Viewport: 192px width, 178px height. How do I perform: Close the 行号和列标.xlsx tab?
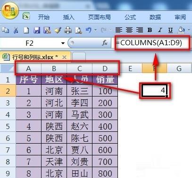(x=64, y=57)
